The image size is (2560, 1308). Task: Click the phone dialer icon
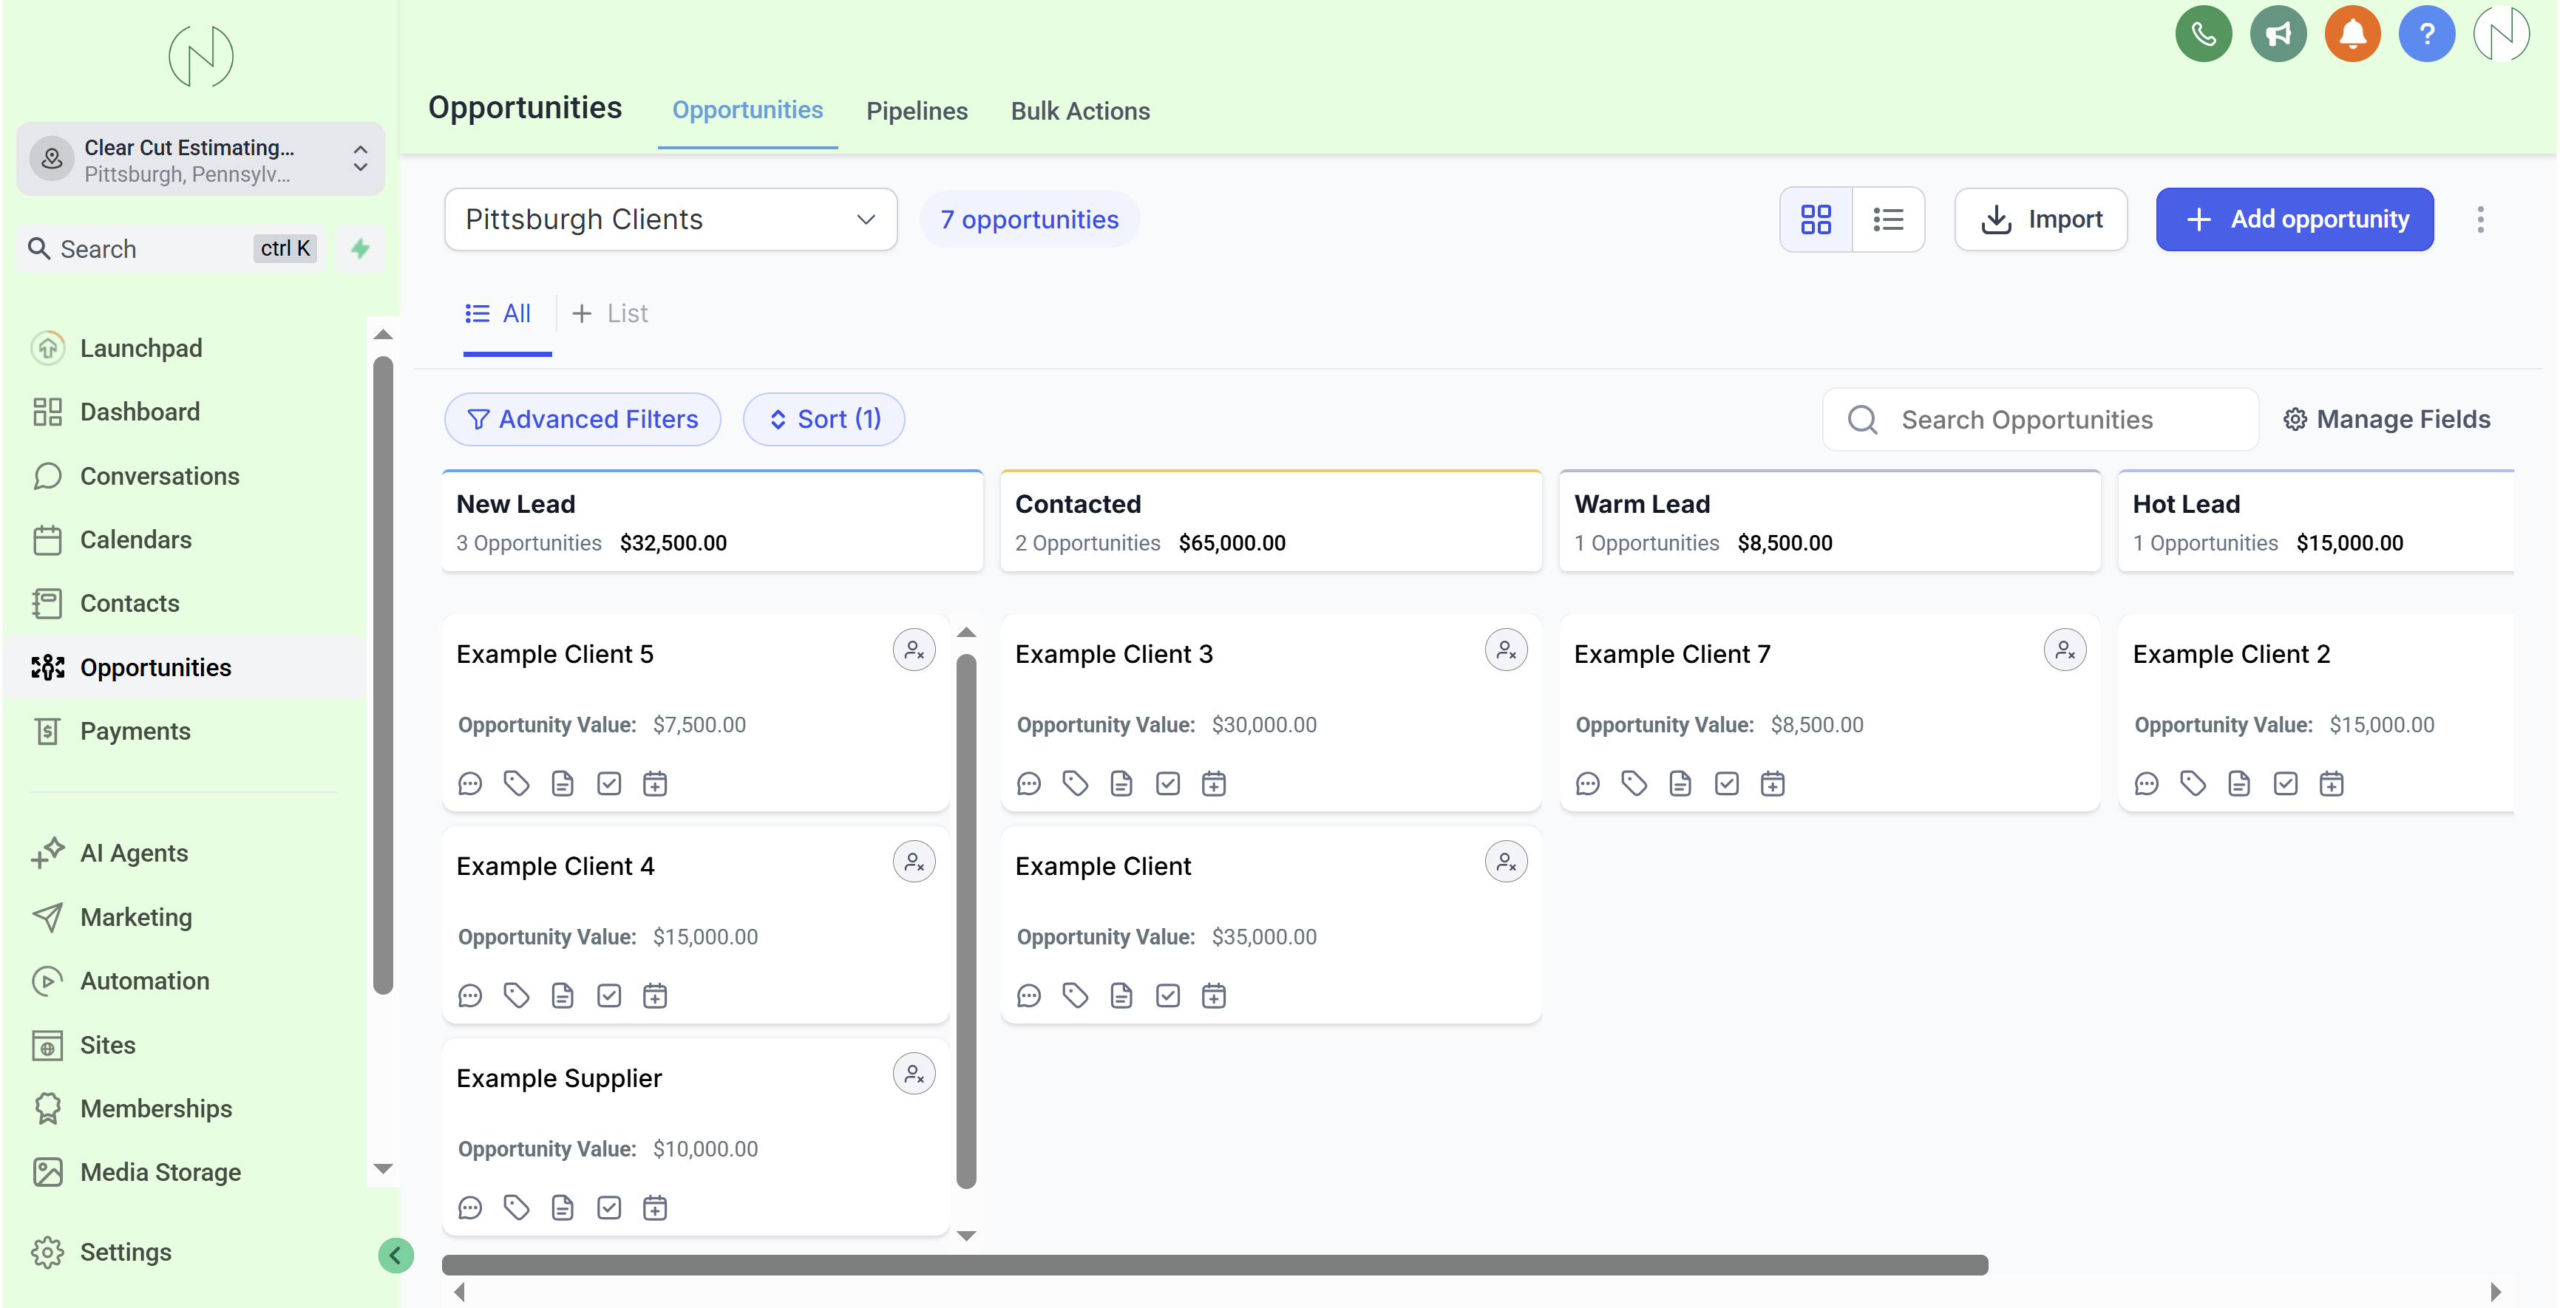[2203, 35]
